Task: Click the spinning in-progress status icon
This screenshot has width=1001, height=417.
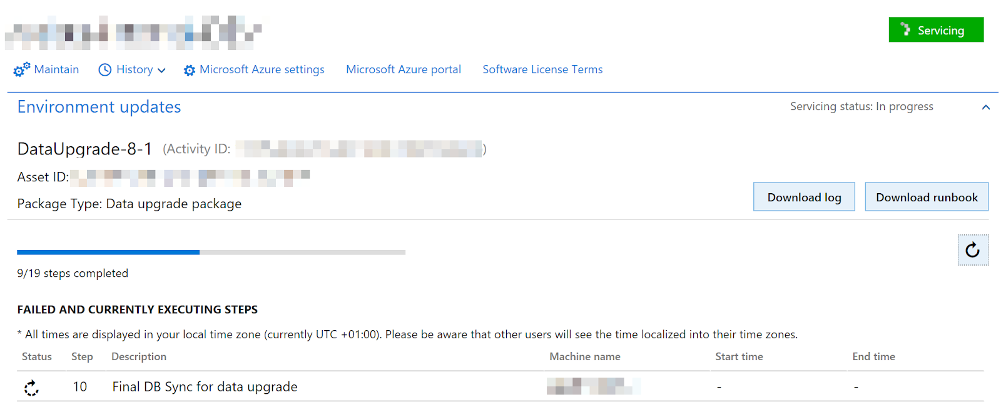Action: (31, 388)
